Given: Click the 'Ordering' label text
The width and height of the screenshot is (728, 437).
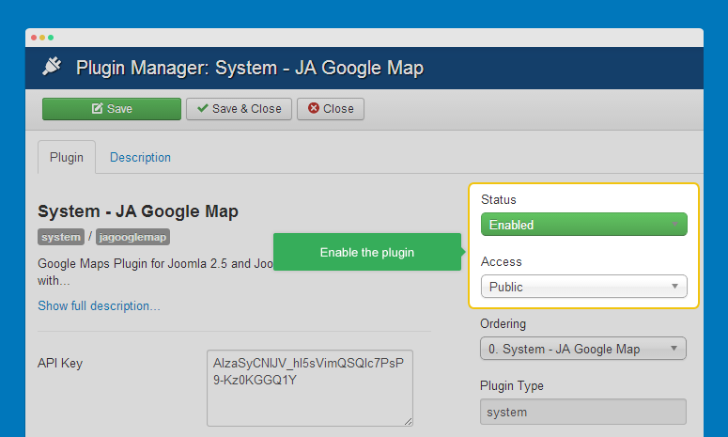Looking at the screenshot, I should click(503, 323).
